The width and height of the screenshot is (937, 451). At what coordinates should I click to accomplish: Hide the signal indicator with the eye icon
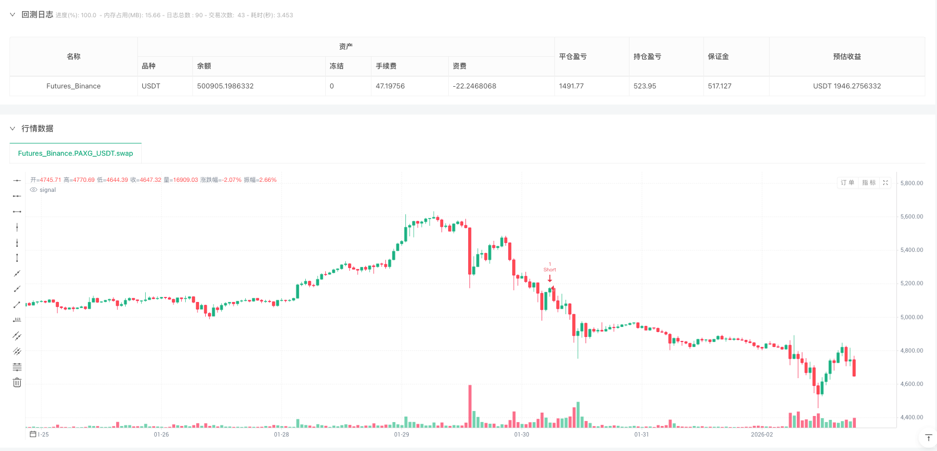pyautogui.click(x=33, y=190)
